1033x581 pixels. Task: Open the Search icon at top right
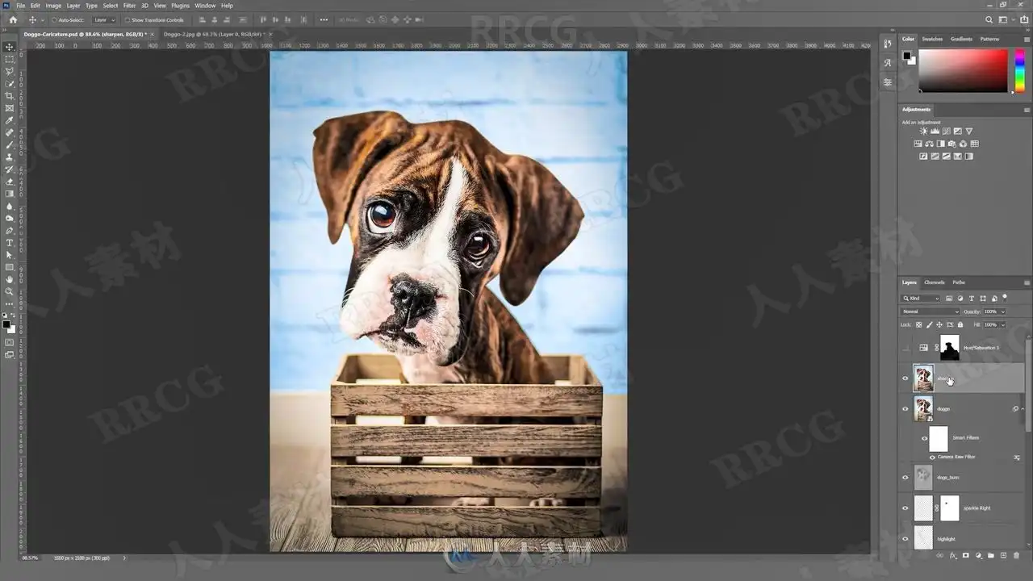pos(989,19)
